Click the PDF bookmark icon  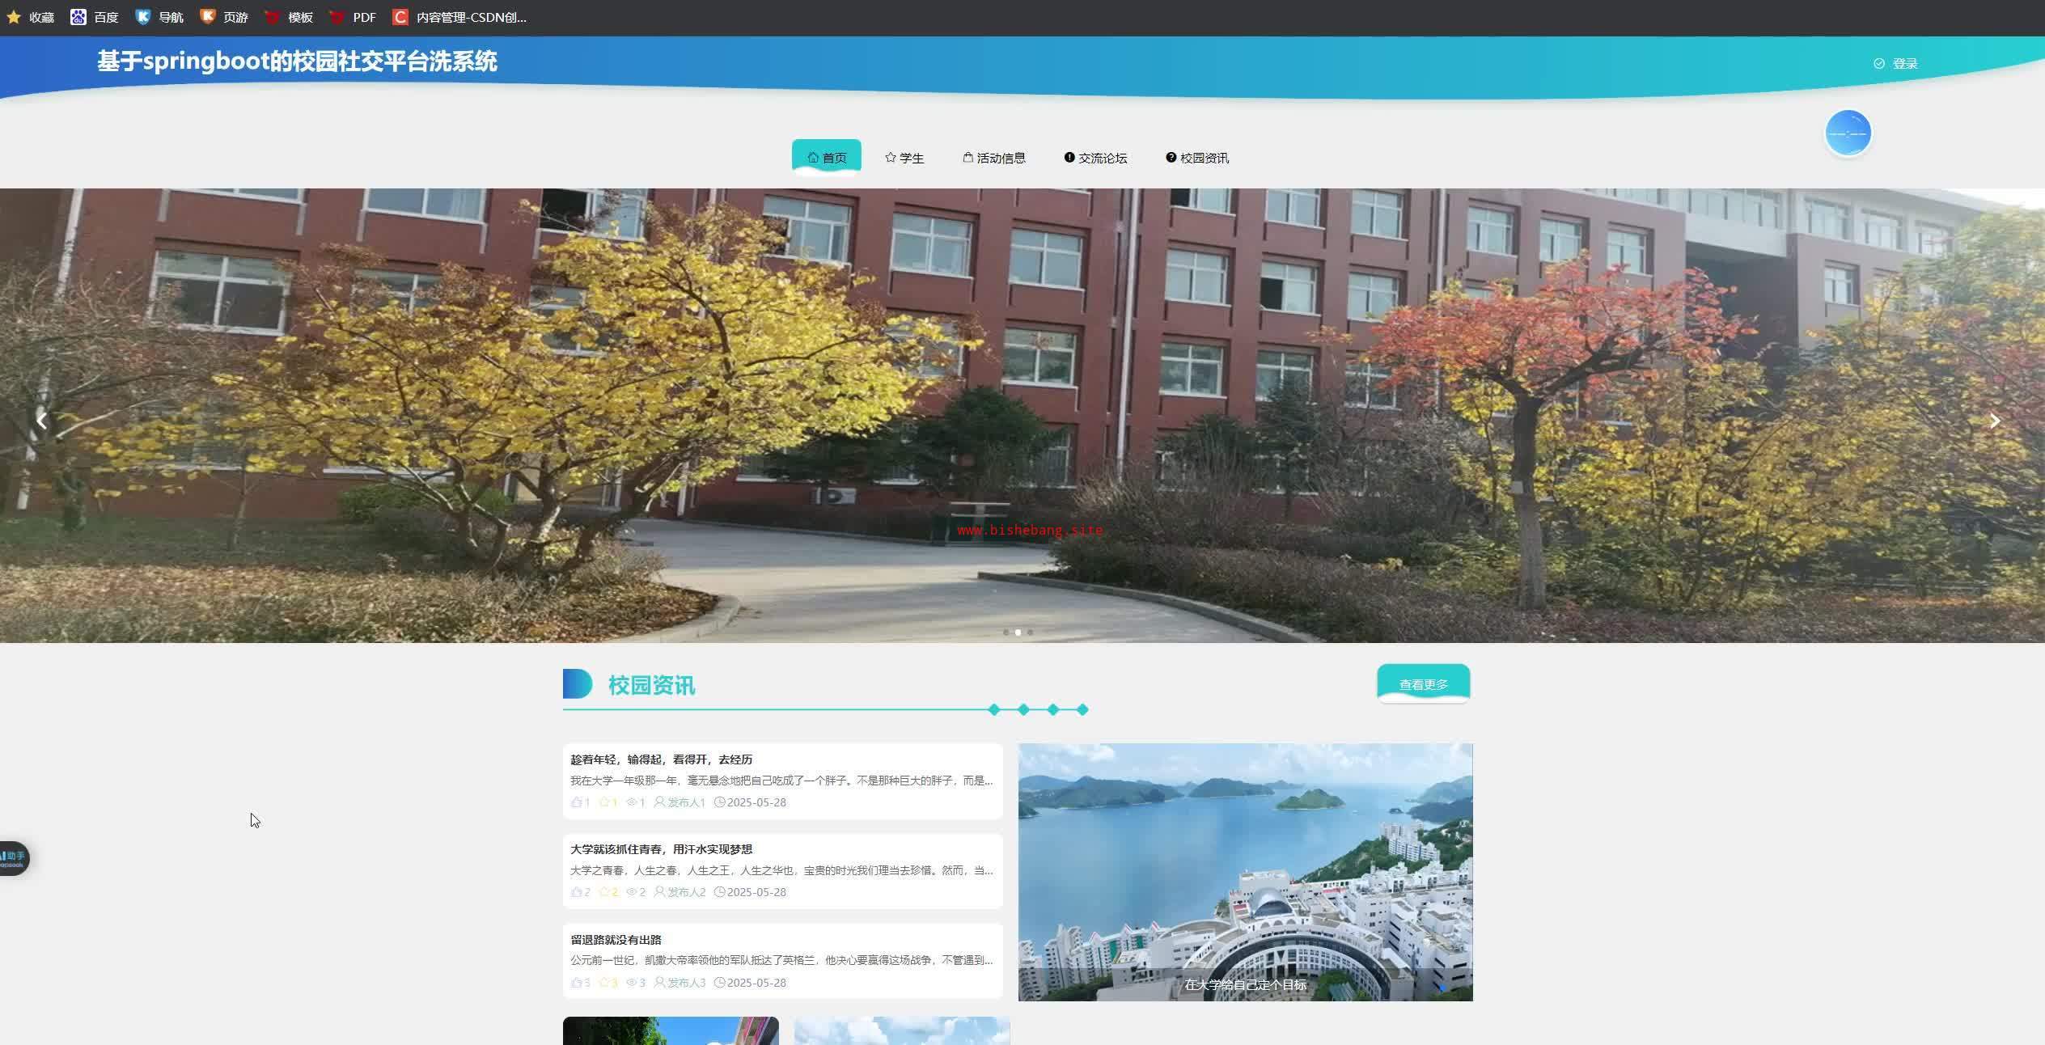click(337, 17)
